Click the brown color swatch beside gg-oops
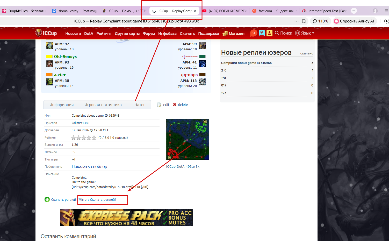Viewport: 389px width, 241px height. pyautogui.click(x=202, y=75)
